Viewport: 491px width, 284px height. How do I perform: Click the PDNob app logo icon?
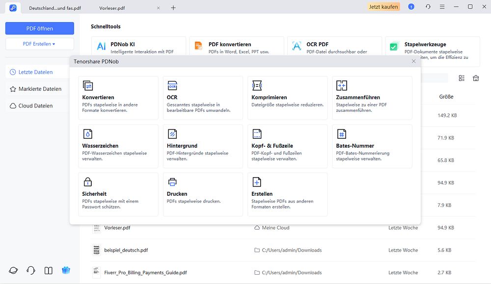[x=13, y=8]
